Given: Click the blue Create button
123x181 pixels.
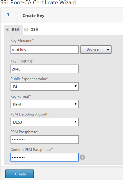Looking at the screenshot, I should [x=20, y=174].
